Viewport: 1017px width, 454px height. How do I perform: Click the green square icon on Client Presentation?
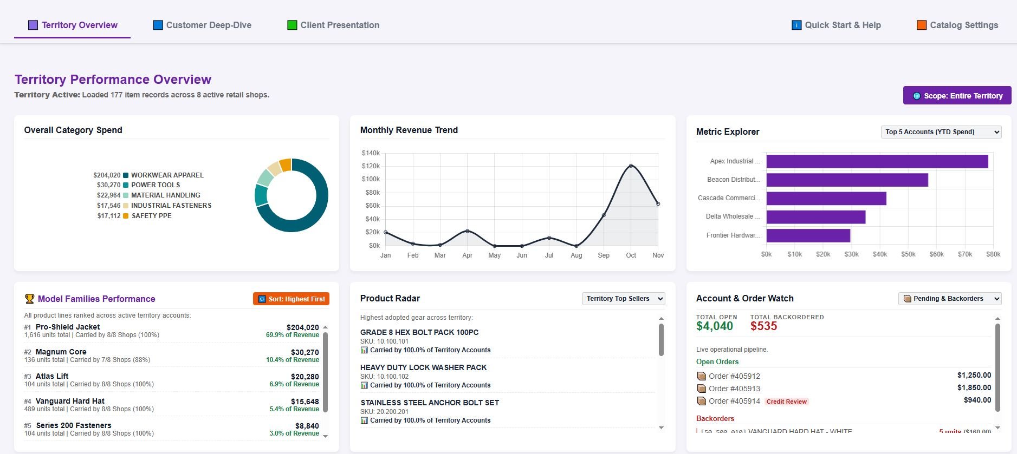(292, 25)
